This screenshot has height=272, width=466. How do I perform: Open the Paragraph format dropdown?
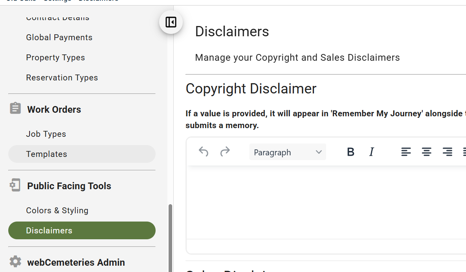click(x=288, y=152)
